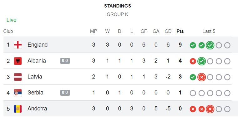Click the England flag icon
The width and height of the screenshot is (238, 122).
pyautogui.click(x=18, y=45)
